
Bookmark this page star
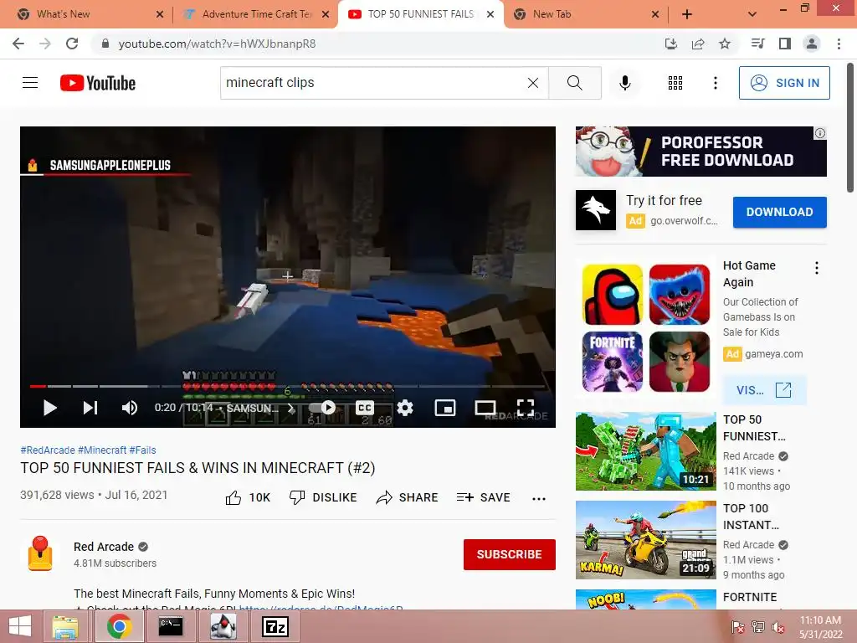point(725,44)
